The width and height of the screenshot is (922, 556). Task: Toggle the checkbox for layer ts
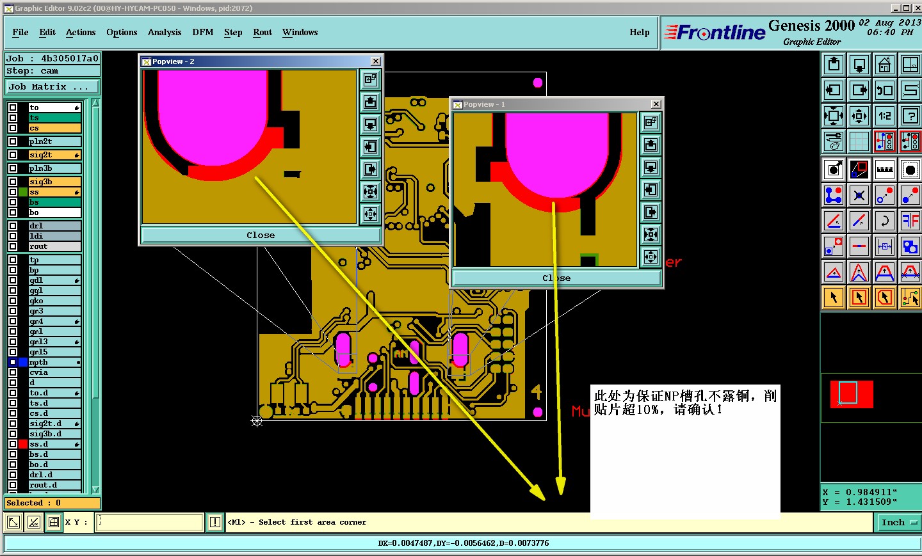[13, 118]
